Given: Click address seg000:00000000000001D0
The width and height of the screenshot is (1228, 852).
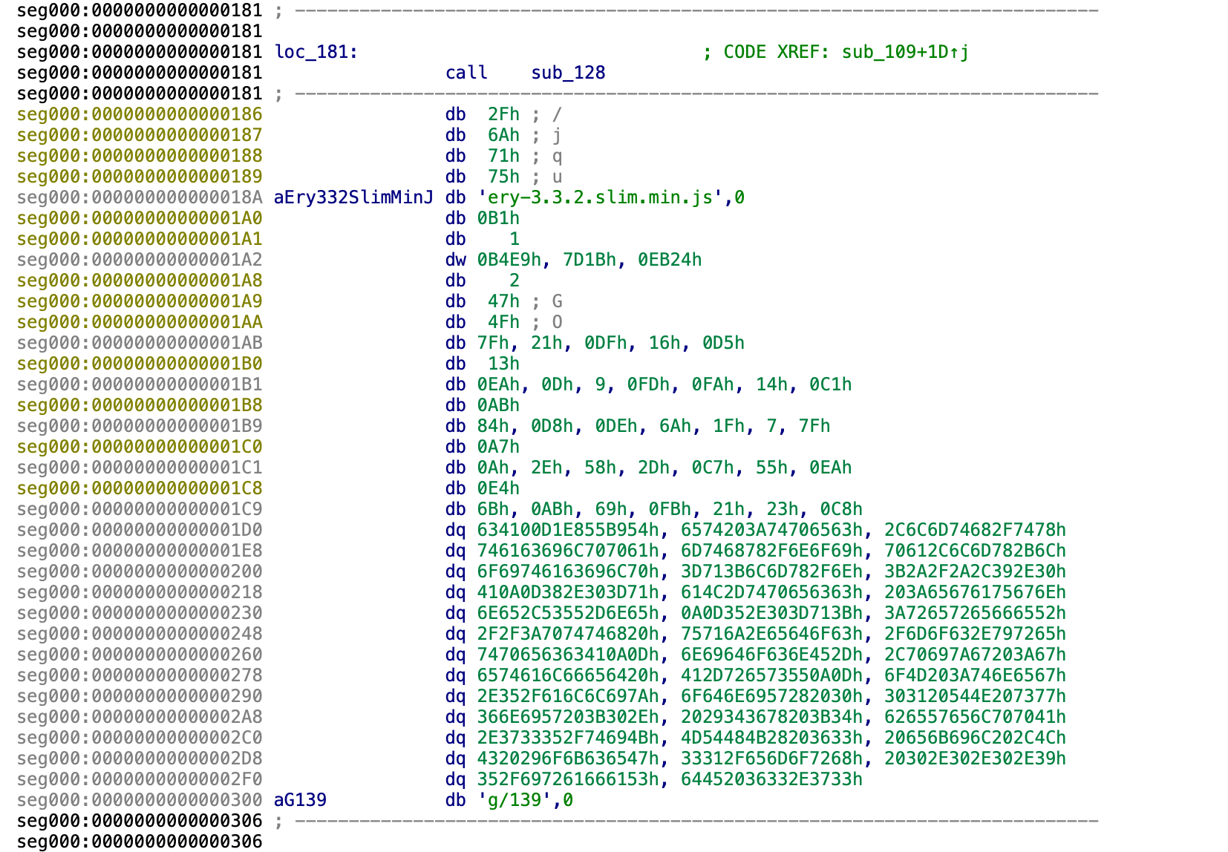Looking at the screenshot, I should [140, 530].
